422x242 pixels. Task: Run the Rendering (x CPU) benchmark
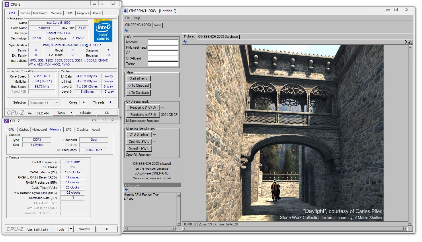click(x=143, y=115)
